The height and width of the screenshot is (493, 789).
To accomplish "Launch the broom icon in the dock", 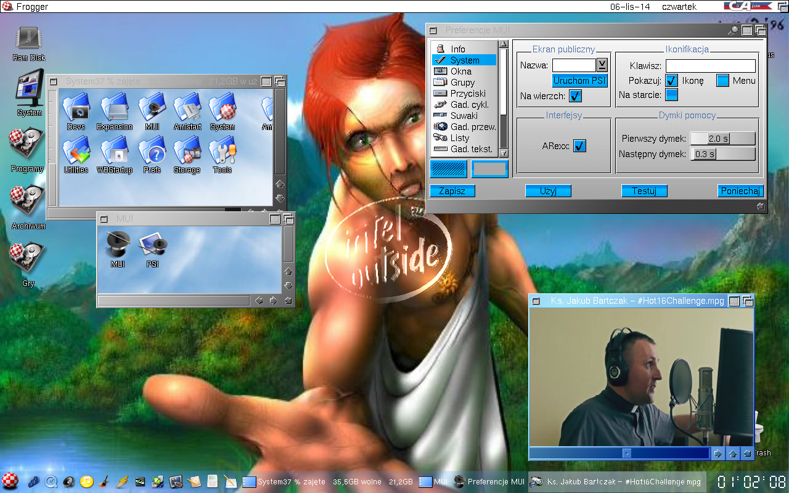I will point(105,481).
